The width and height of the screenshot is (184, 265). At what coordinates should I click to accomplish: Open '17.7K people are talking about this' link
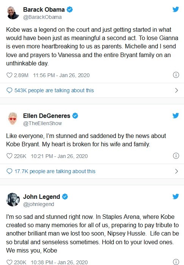[55, 171]
